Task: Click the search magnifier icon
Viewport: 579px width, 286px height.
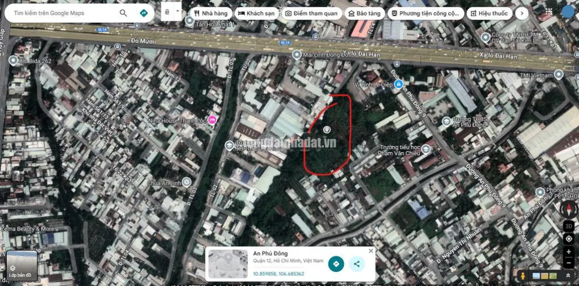Action: (x=123, y=13)
